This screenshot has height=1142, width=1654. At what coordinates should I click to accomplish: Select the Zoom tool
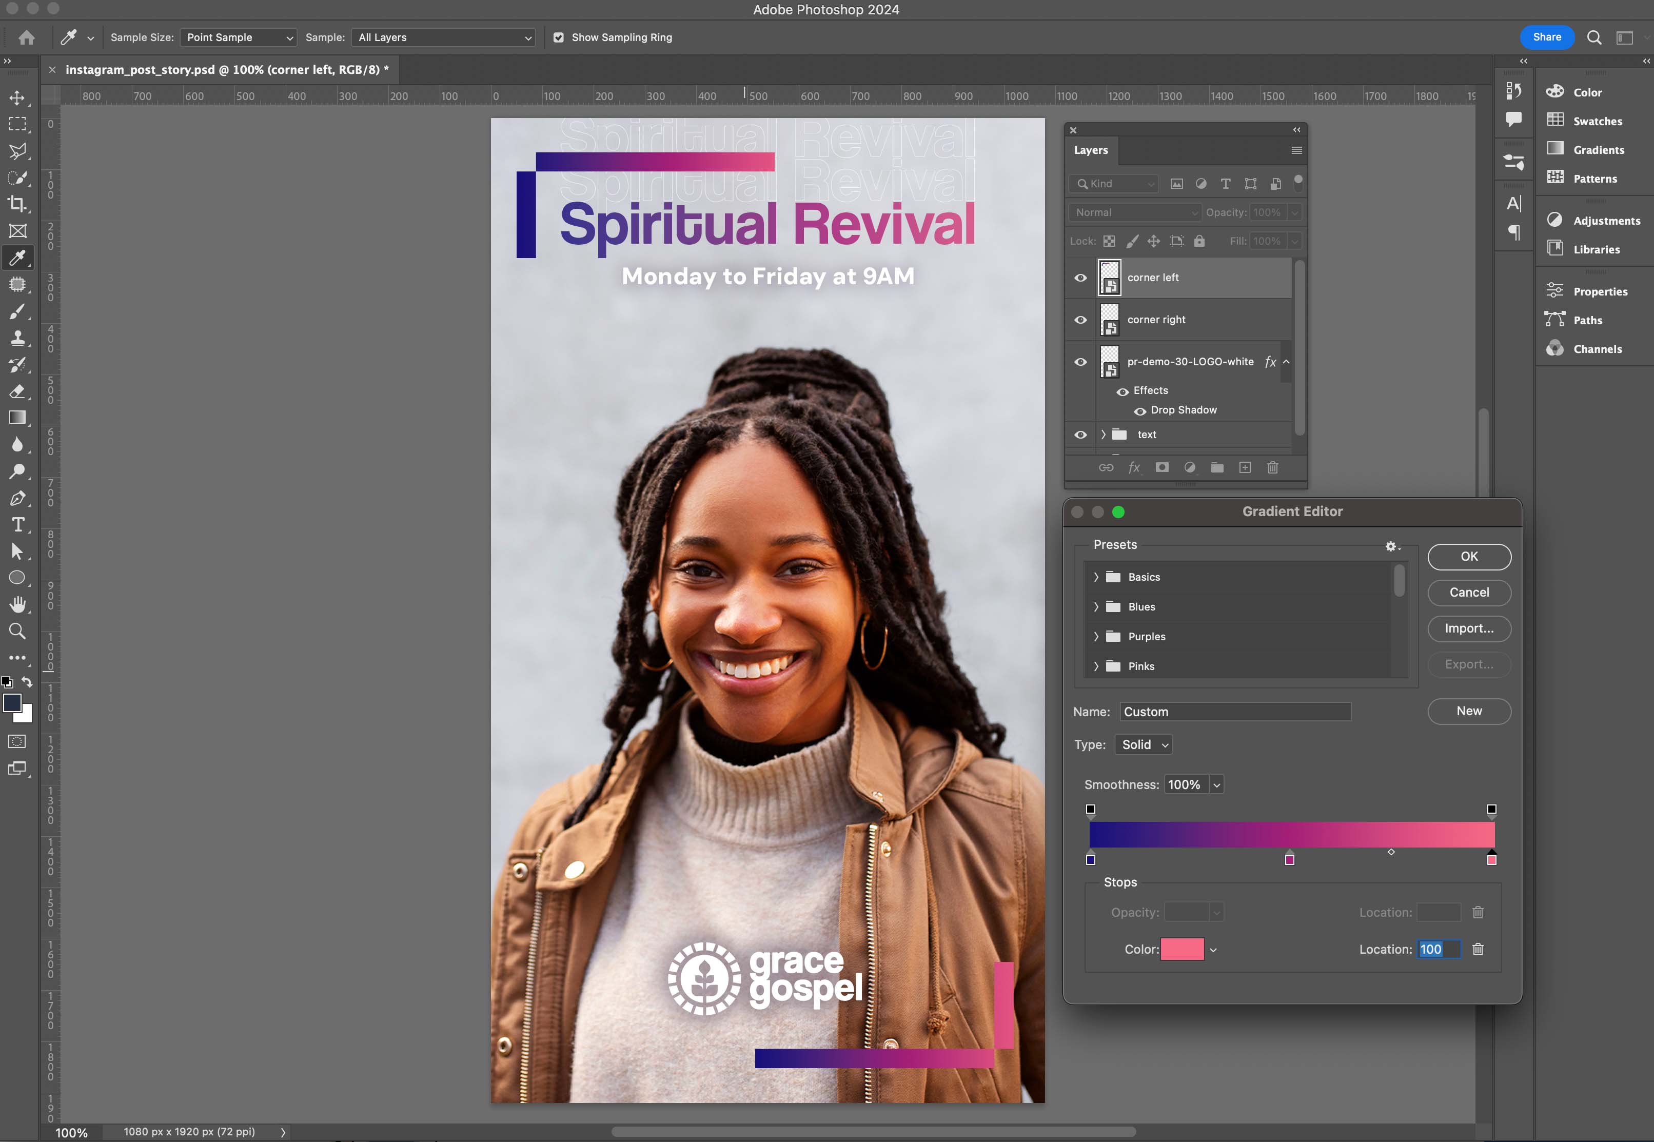(x=17, y=631)
